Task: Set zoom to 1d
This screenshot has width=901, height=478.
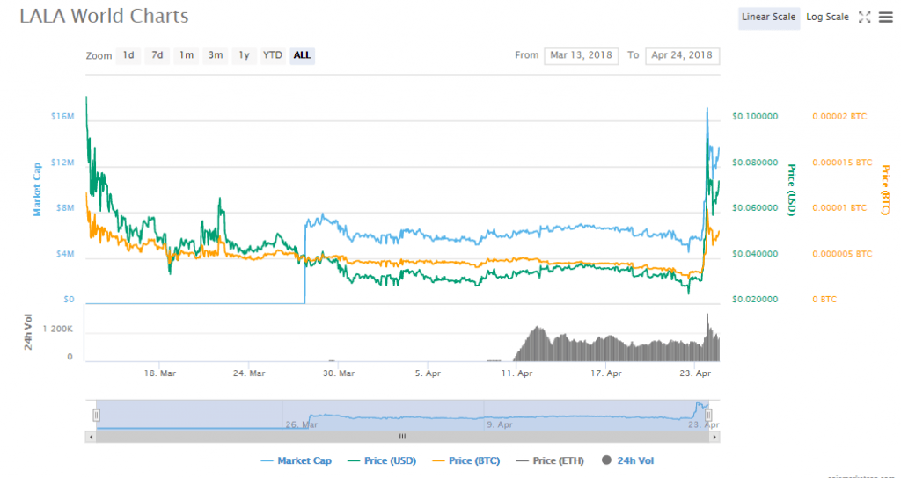Action: pos(128,55)
